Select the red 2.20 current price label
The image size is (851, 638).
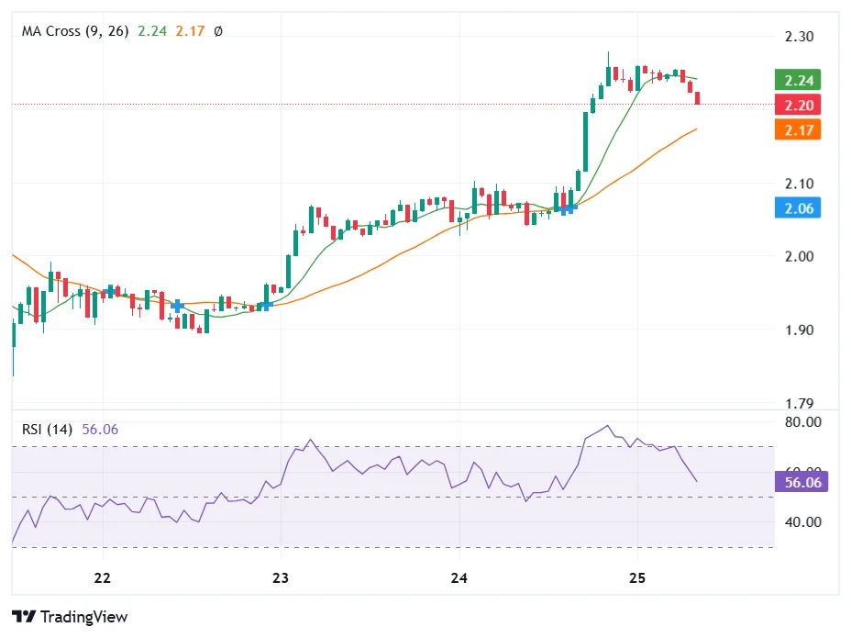(x=797, y=105)
